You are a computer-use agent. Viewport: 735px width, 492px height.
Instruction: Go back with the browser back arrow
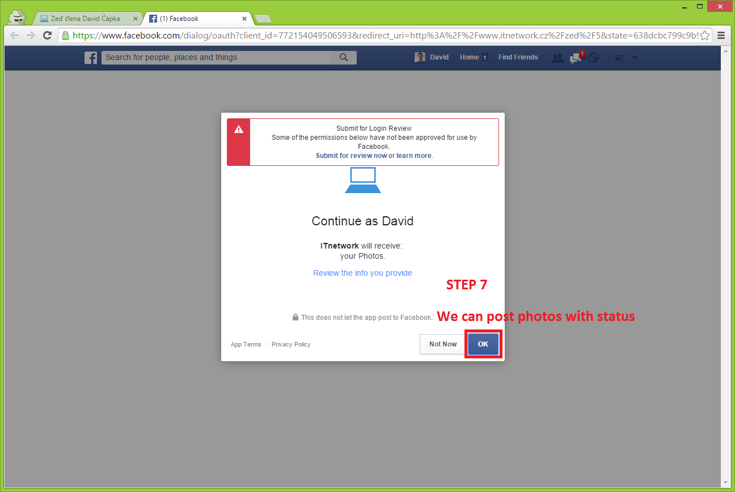[14, 35]
